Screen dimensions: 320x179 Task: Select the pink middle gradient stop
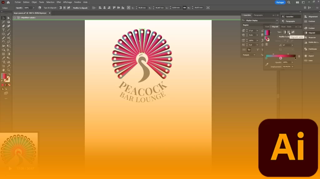(281, 58)
